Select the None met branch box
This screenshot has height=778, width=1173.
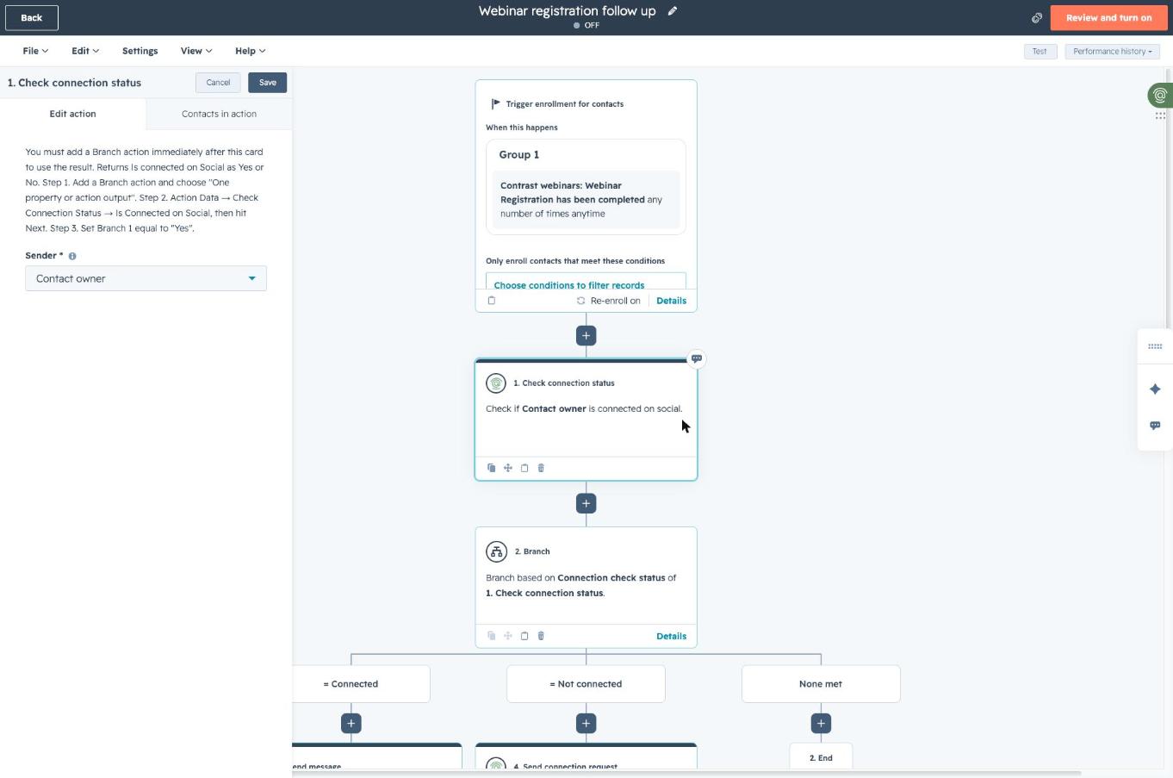[821, 684]
